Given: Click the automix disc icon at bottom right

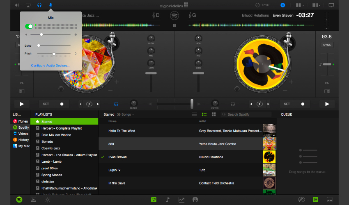Looking at the screenshot, I should point(301,200).
